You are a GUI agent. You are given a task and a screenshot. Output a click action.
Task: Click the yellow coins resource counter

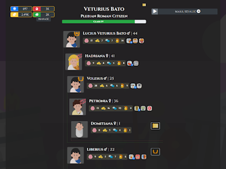21,15
